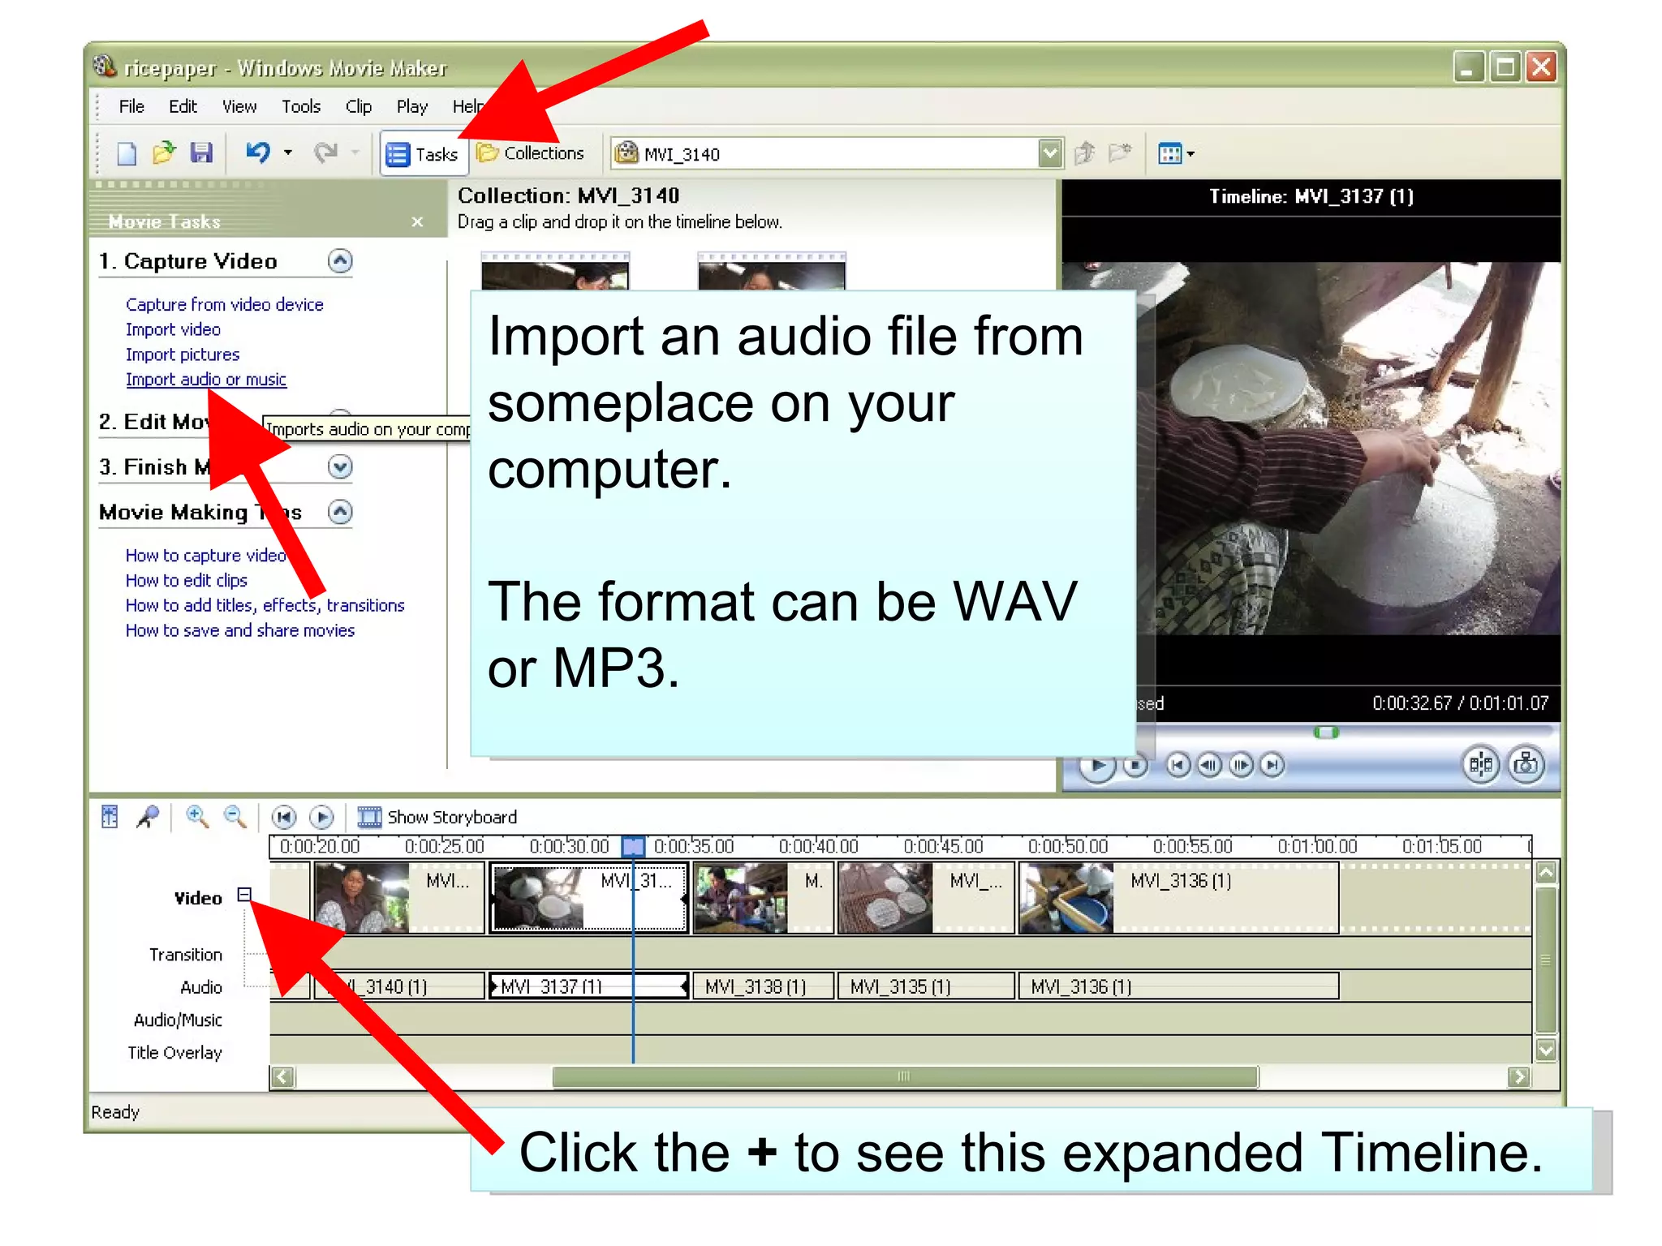Rewind the timeline to start
The height and width of the screenshot is (1246, 1662).
[284, 817]
